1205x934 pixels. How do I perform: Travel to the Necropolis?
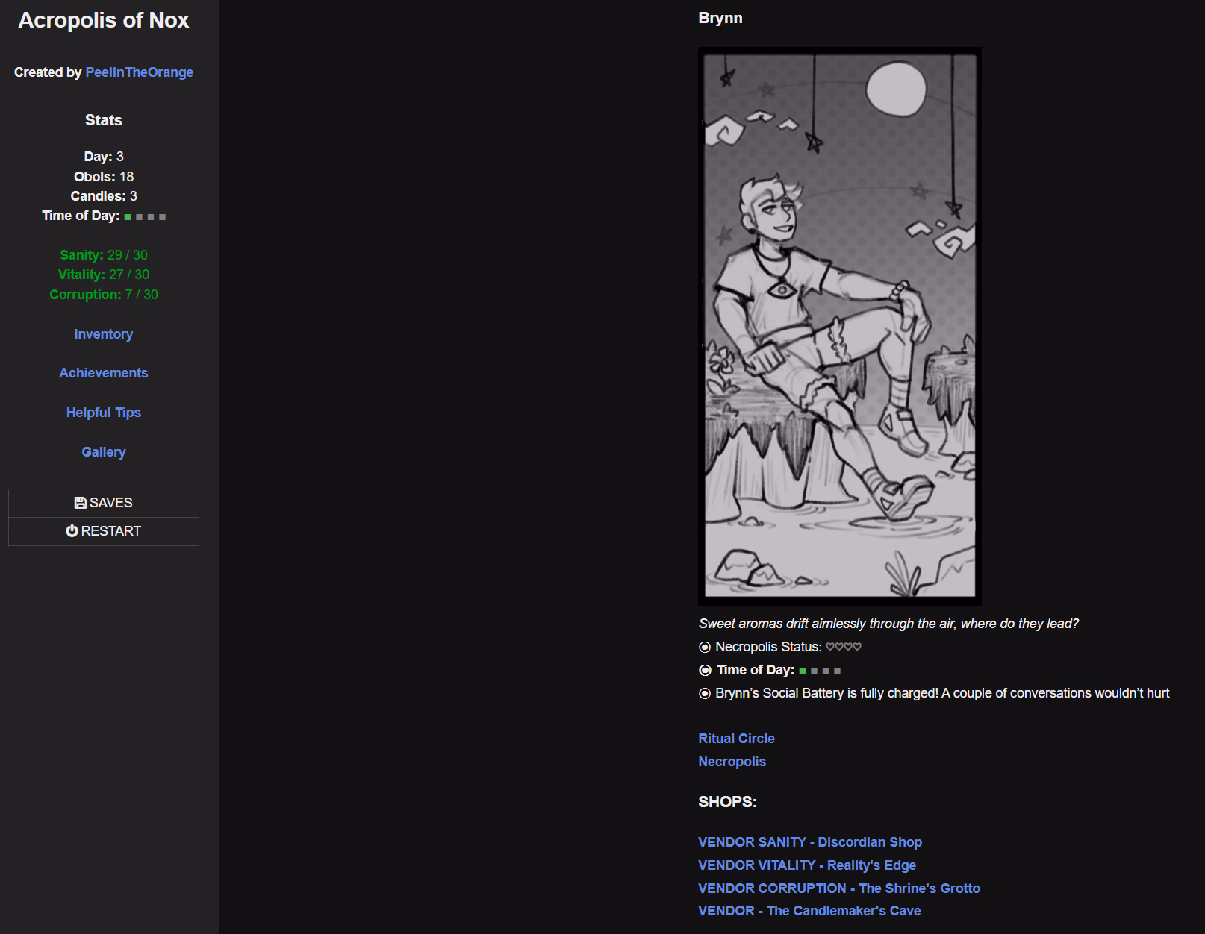click(732, 762)
